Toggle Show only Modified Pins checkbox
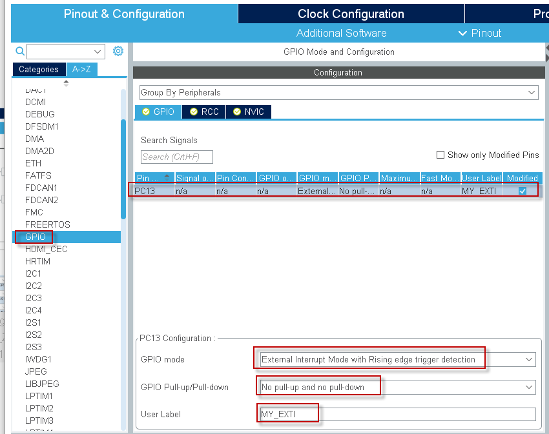The height and width of the screenshot is (434, 549). click(x=440, y=155)
